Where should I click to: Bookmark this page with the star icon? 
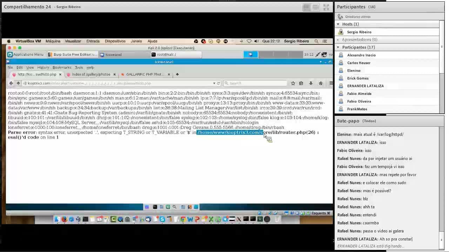[293, 83]
